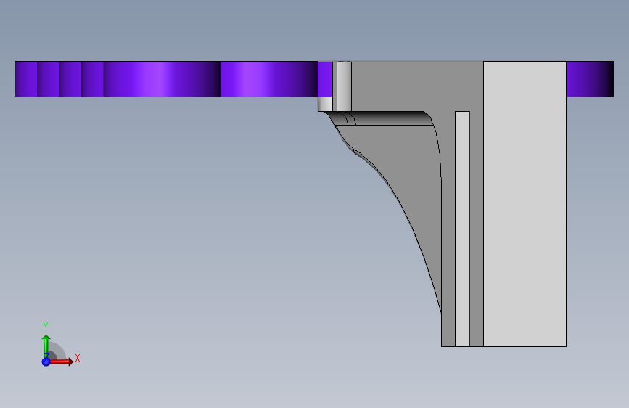Click the green Y axis arrow
Viewport: 629px width, 408px height.
pos(46,346)
